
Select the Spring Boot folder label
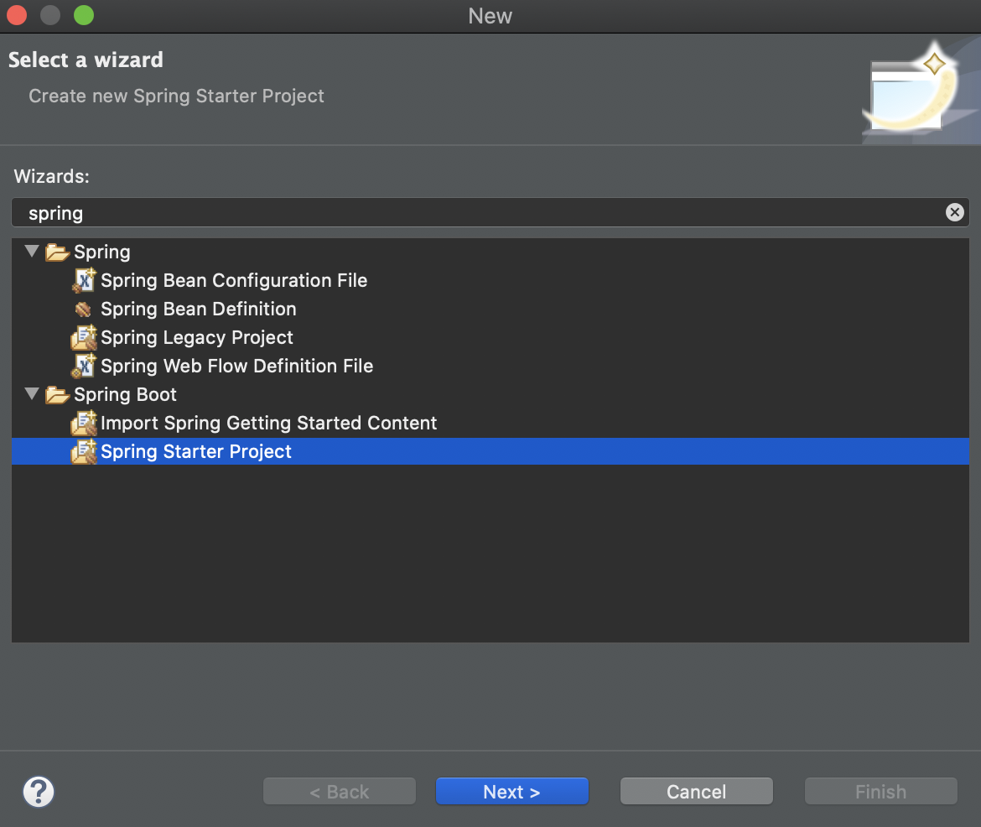pos(125,395)
